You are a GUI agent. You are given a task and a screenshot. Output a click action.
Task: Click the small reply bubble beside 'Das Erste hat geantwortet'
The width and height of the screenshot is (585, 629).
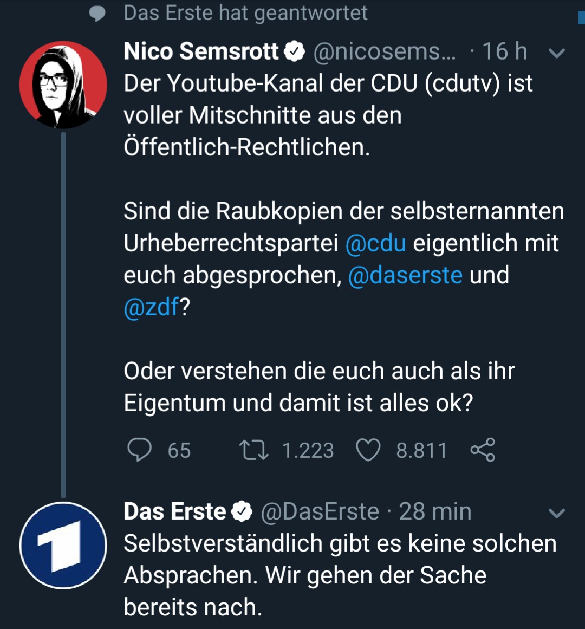pyautogui.click(x=97, y=13)
